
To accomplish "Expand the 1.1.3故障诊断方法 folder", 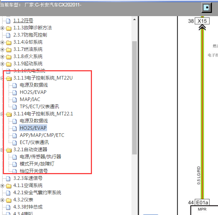I will pyautogui.click(x=2, y=28).
